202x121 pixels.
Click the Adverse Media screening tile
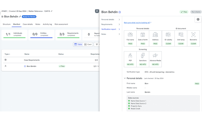(x=155, y=59)
